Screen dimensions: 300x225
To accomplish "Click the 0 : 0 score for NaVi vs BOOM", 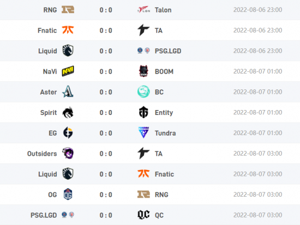I will click(x=106, y=71).
